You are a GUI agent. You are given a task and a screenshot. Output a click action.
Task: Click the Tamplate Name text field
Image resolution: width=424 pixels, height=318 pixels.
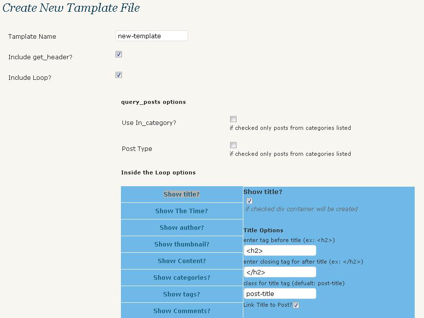point(152,36)
